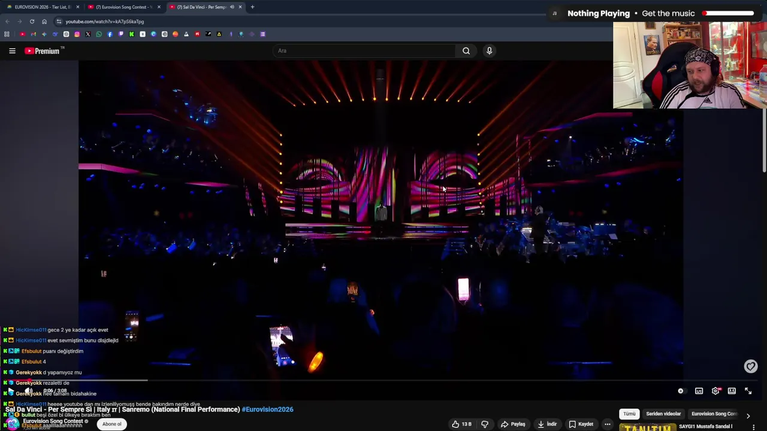Click the Paylaş share button
767x431 pixels.
tap(513, 424)
